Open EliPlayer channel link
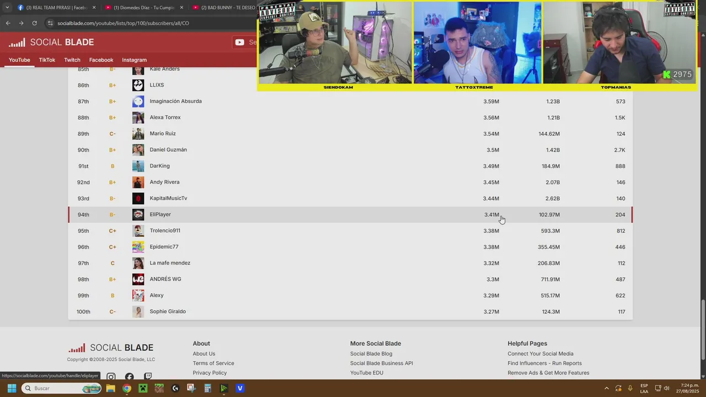The image size is (706, 397). coord(160,214)
